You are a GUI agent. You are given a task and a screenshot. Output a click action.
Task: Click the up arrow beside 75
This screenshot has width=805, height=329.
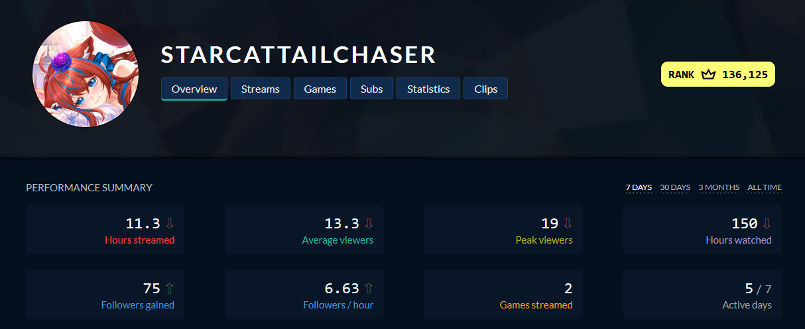click(170, 288)
